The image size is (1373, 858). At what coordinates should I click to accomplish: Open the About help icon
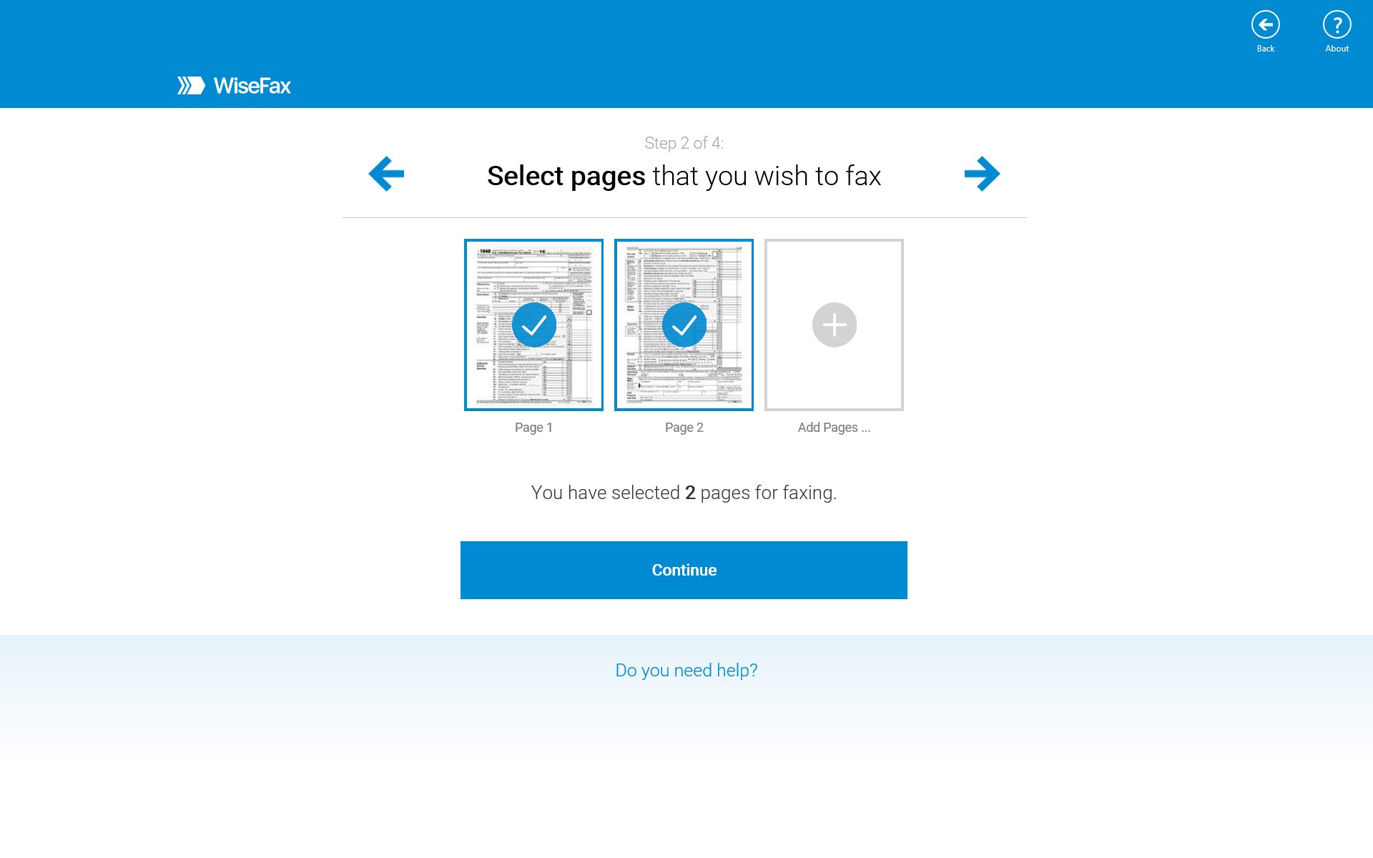1337,24
